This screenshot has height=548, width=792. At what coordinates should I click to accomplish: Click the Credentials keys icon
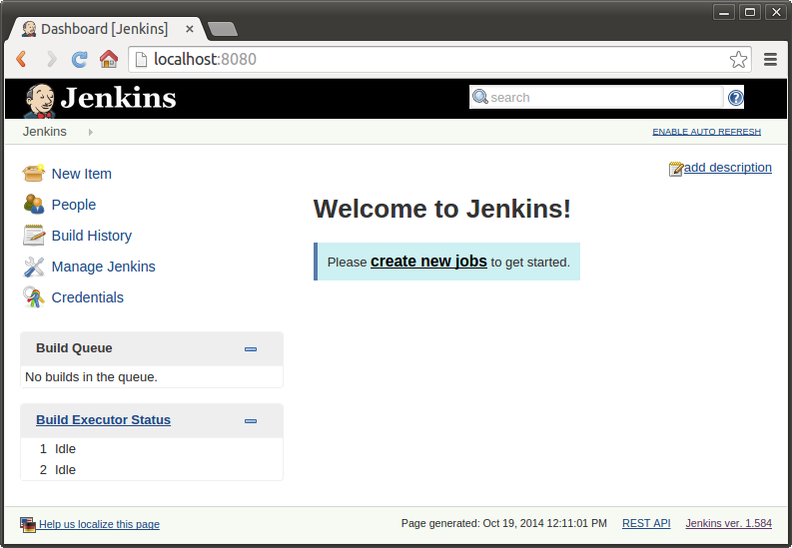pyautogui.click(x=33, y=297)
